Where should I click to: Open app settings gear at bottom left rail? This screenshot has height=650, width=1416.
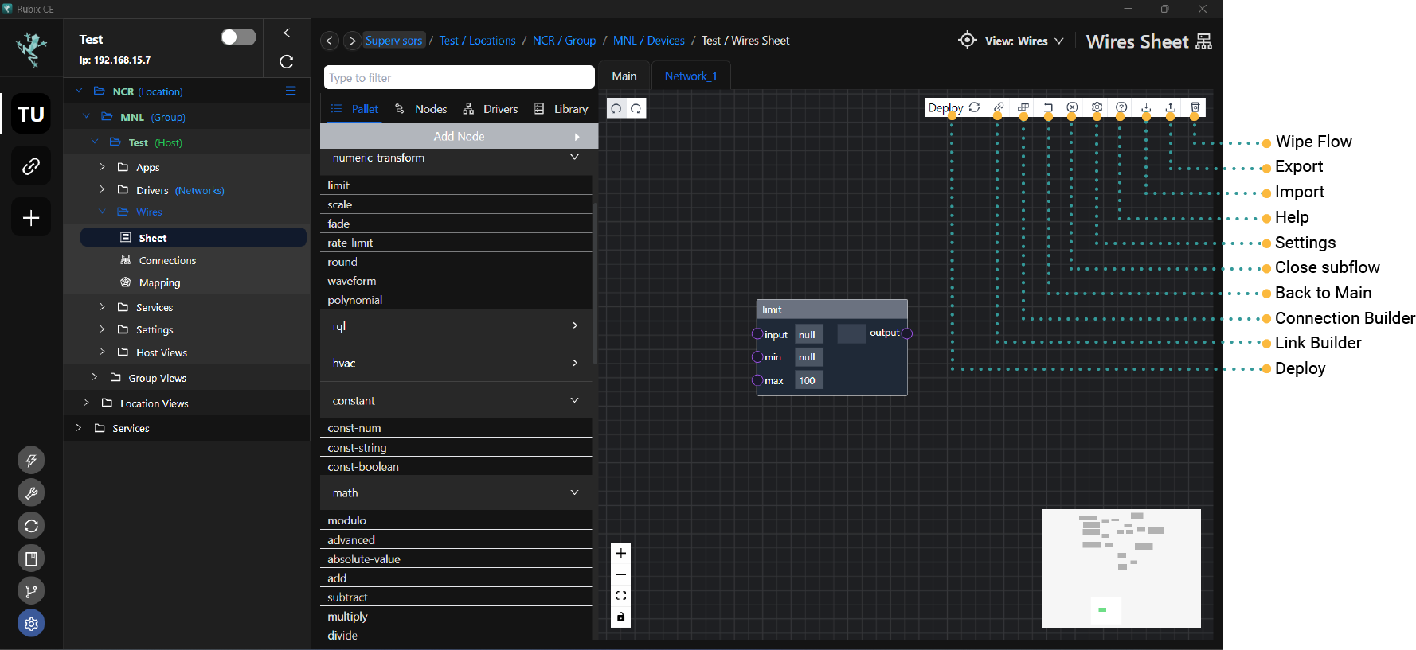[x=31, y=624]
